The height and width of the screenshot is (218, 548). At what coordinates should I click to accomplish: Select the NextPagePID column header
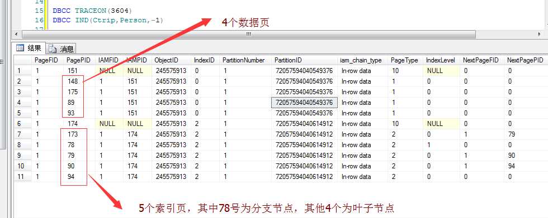(x=526, y=60)
